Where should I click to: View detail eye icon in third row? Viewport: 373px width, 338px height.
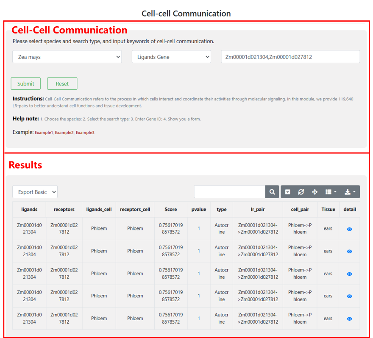(x=349, y=274)
